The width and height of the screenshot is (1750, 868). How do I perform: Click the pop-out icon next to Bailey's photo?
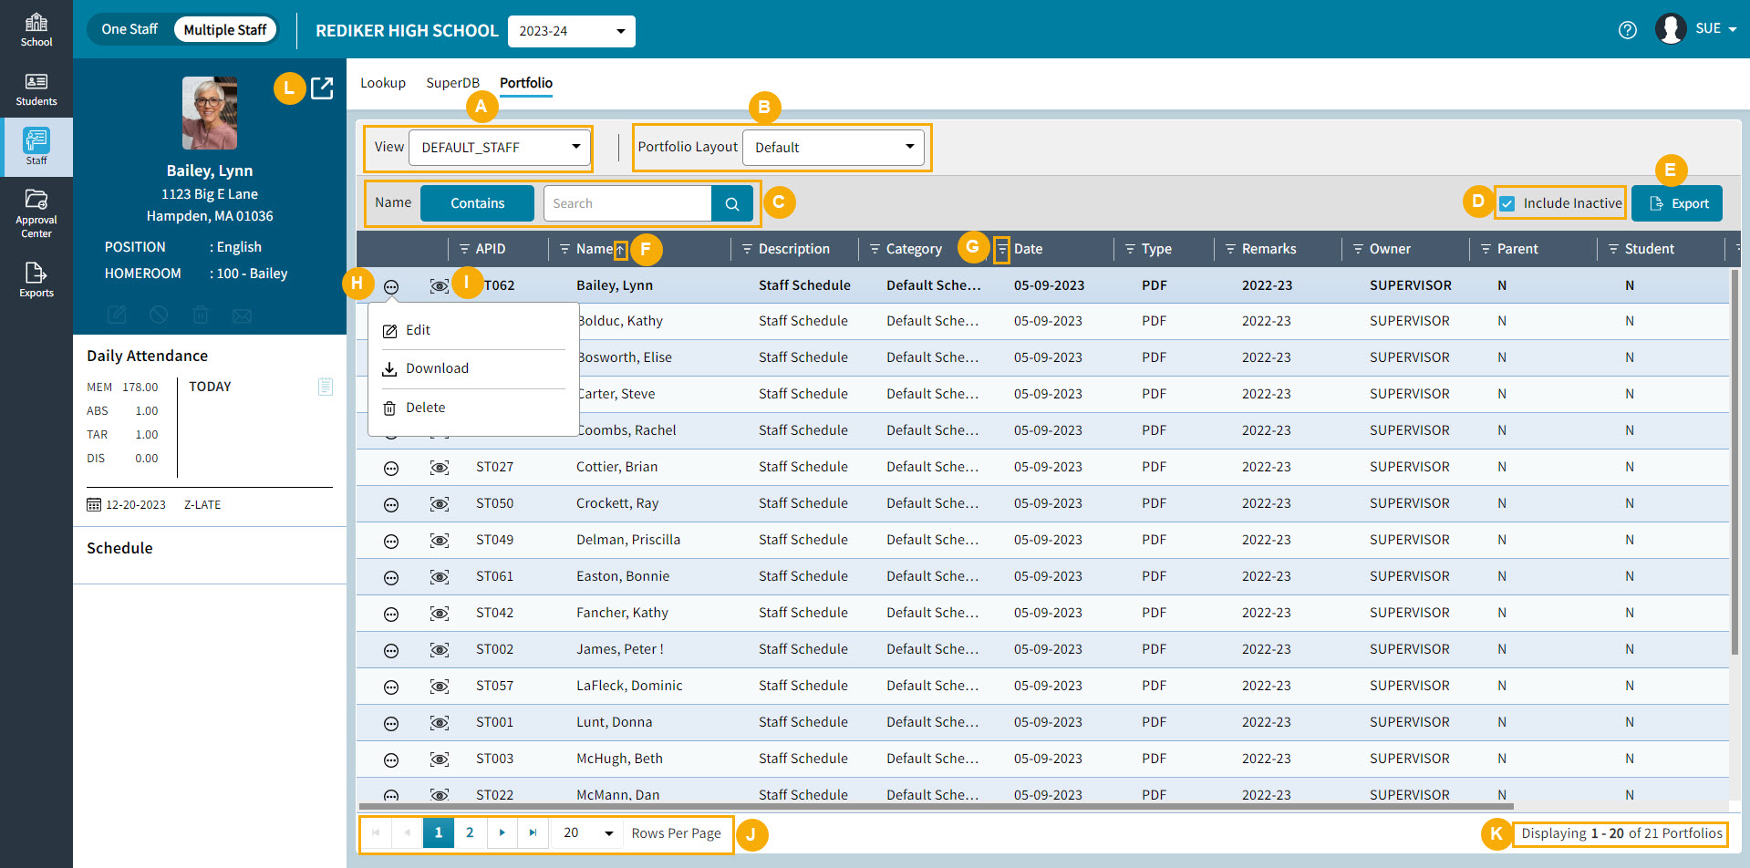(x=322, y=88)
